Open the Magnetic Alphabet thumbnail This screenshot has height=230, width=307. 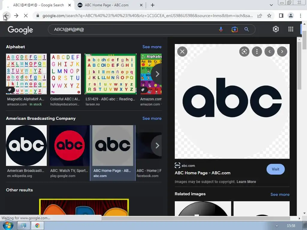point(26,74)
